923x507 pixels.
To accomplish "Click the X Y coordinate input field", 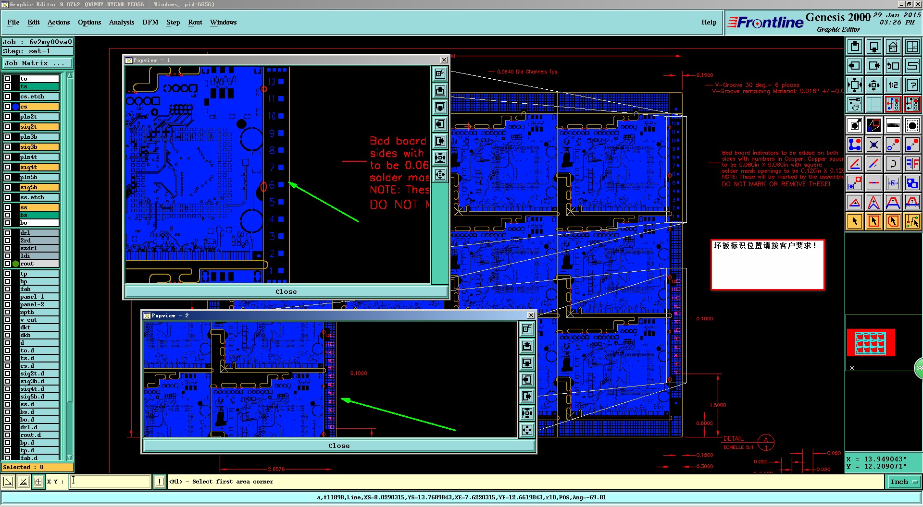I will (x=111, y=482).
